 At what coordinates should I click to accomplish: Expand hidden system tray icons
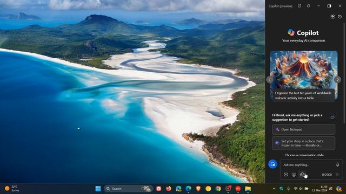pyautogui.click(x=274, y=189)
